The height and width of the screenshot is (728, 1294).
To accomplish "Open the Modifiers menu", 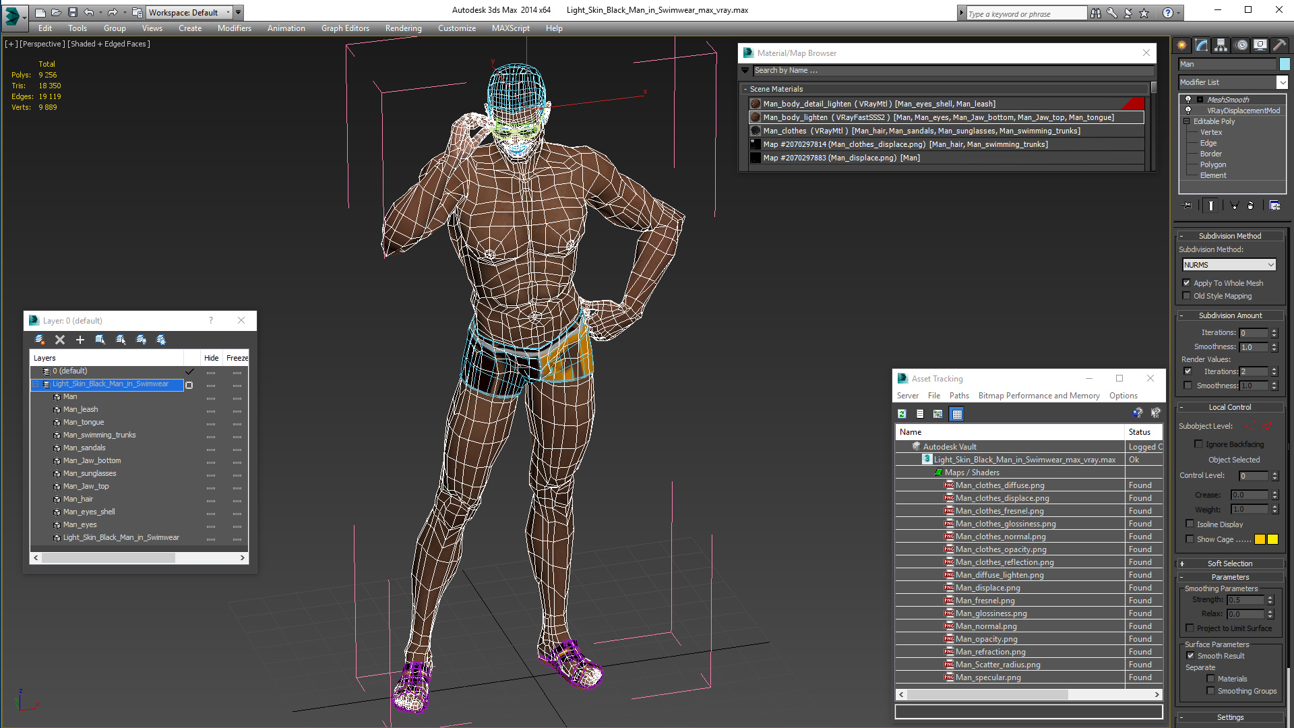I will click(234, 28).
